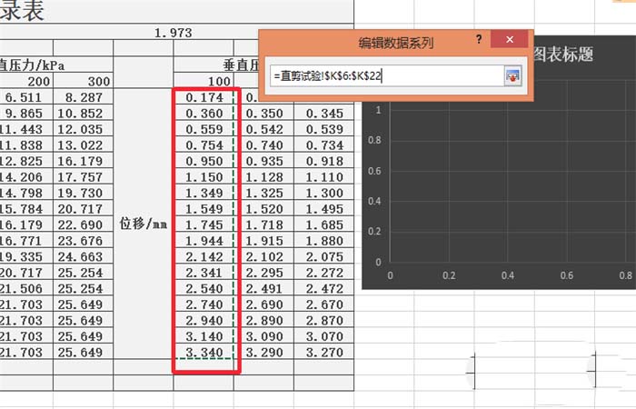Image resolution: width=636 pixels, height=409 pixels.
Task: Click the series values input field
Action: click(x=386, y=77)
